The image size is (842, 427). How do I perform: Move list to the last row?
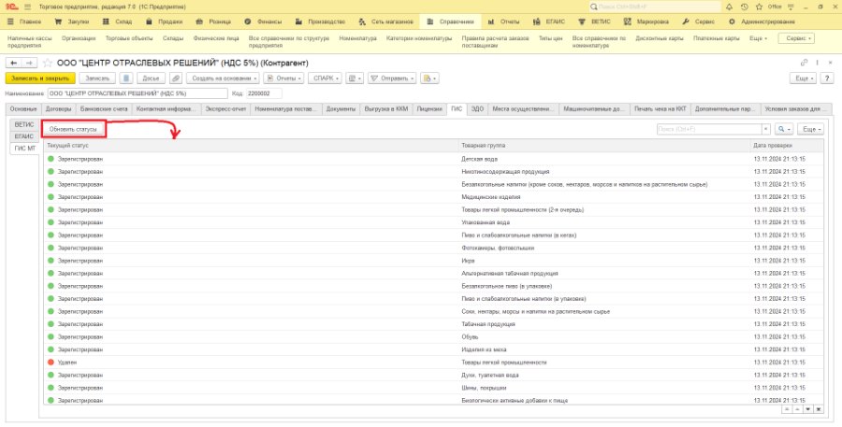819,408
